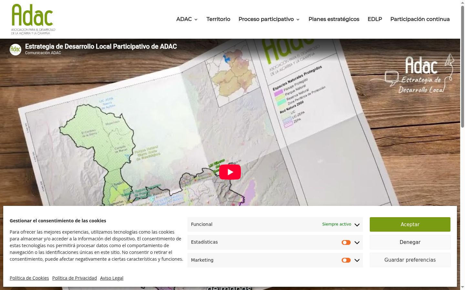Open the video title link Estrategia de Desarrollo Local
Screen dimensions: 465x290
101,46
